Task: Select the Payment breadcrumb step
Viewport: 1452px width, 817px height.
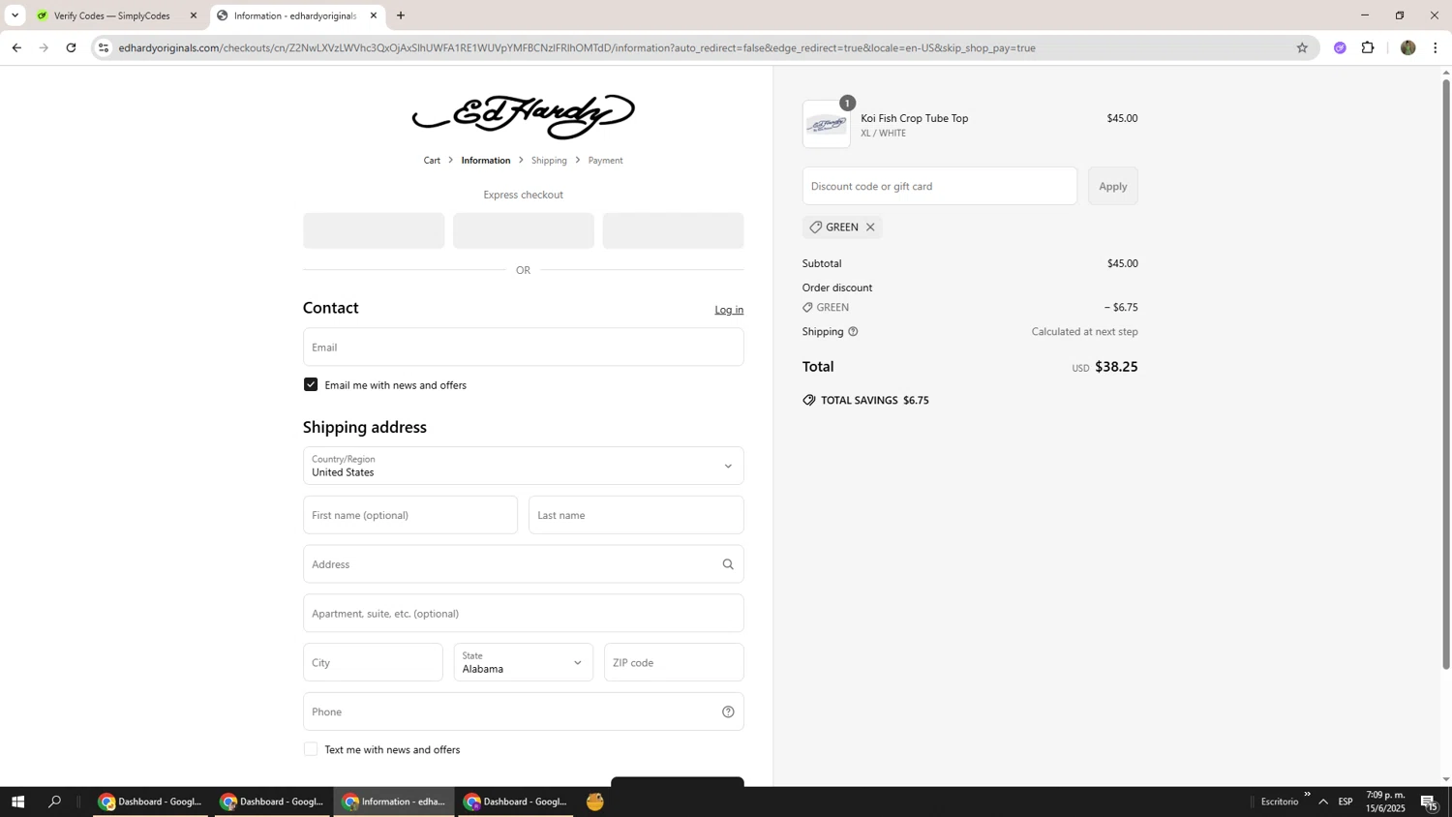Action: 605,161
